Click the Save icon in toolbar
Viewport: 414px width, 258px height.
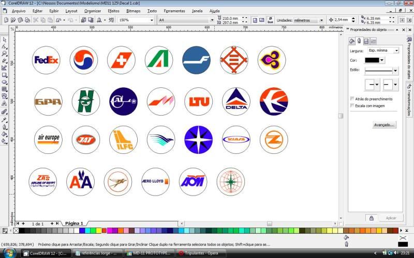click(x=20, y=20)
